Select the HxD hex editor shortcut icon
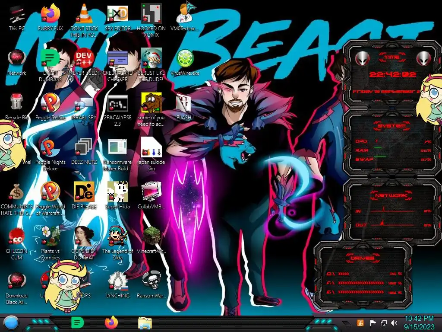The image size is (442, 332). coord(117,13)
